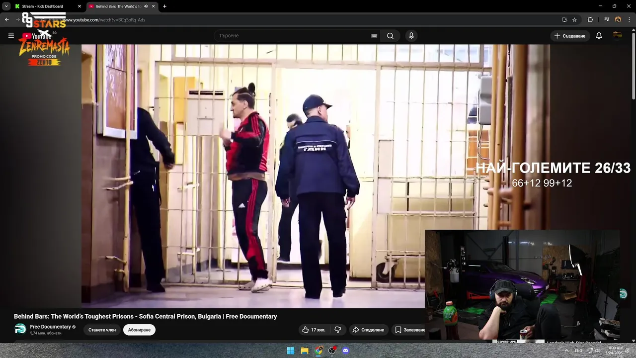Open the YouTube hamburger guide menu
The image size is (636, 358).
click(x=11, y=36)
